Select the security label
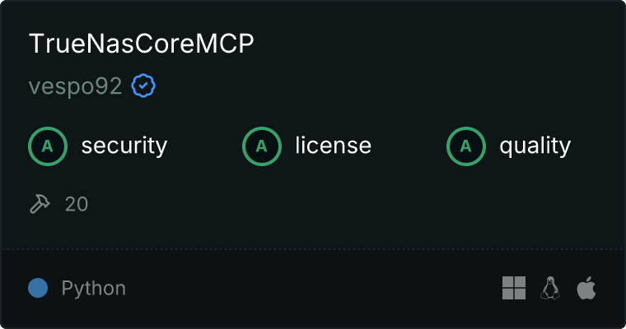The image size is (626, 329). click(124, 146)
